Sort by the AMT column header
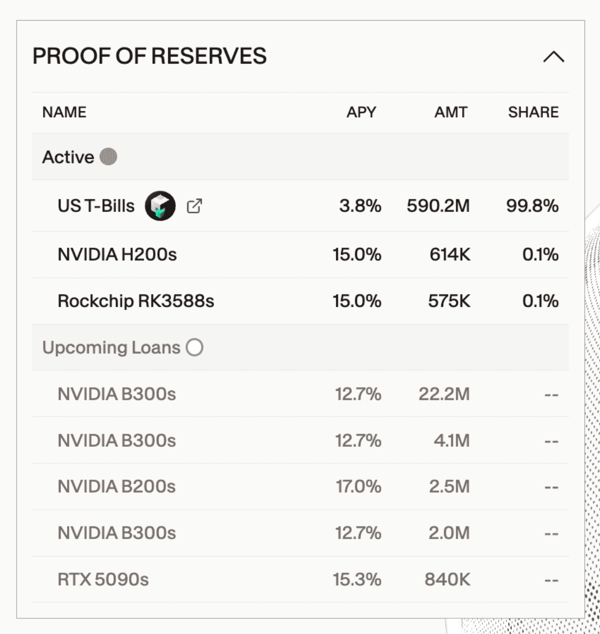The height and width of the screenshot is (634, 600). [x=450, y=112]
